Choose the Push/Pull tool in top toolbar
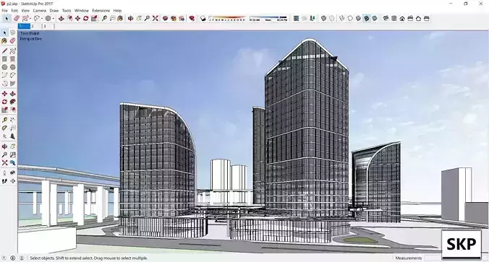This screenshot has height=262, width=489. point(61,19)
